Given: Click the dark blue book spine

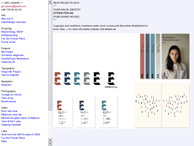Looking at the screenshot, I should tap(148, 56).
